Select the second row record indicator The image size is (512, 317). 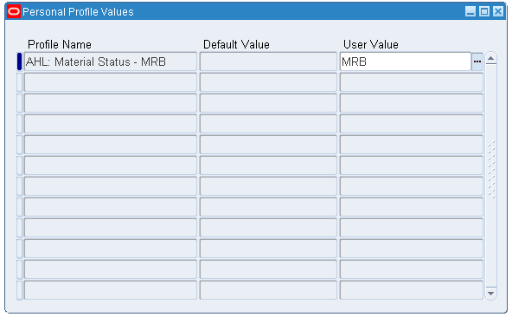pyautogui.click(x=19, y=82)
